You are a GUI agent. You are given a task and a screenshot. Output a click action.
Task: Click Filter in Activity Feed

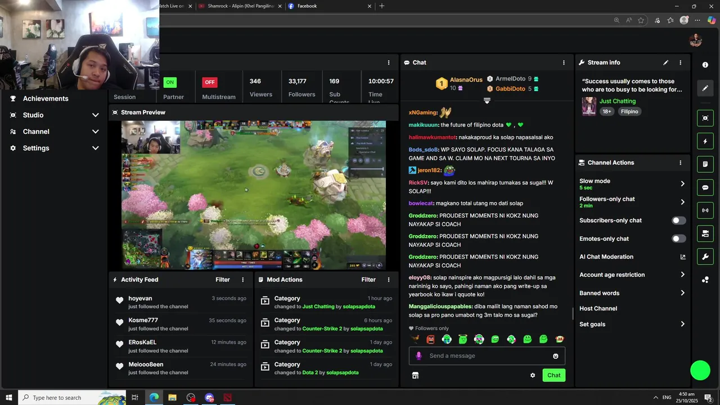[223, 280]
